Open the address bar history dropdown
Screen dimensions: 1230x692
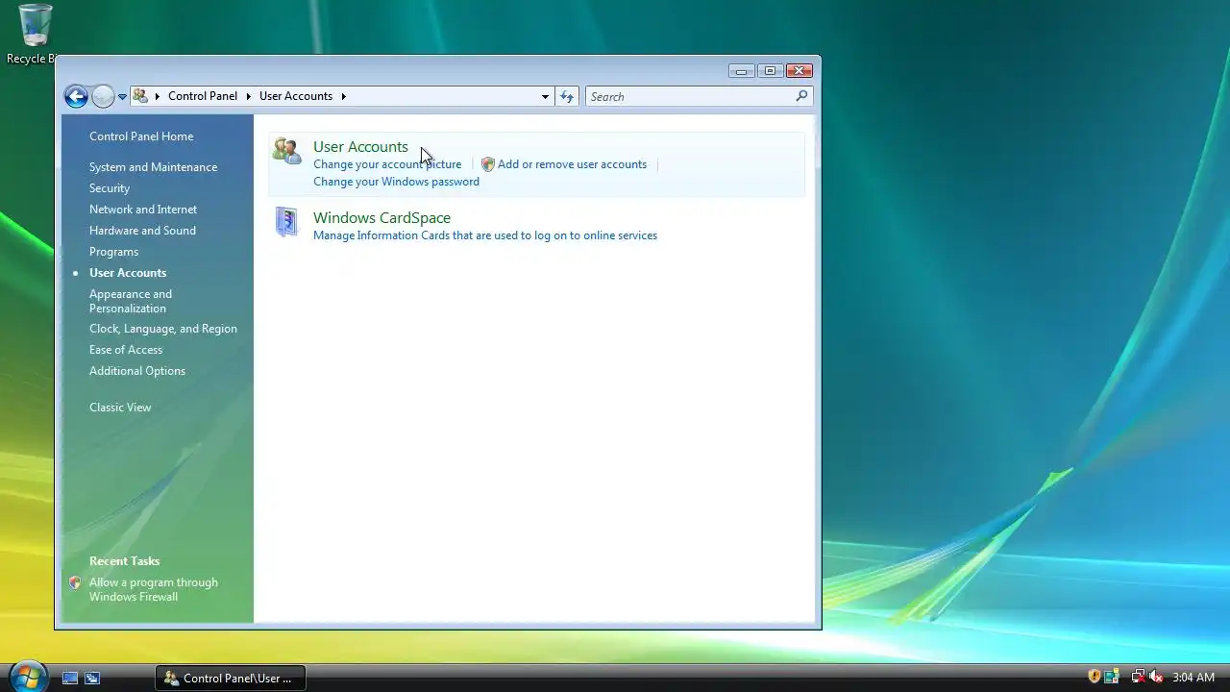[x=545, y=96]
